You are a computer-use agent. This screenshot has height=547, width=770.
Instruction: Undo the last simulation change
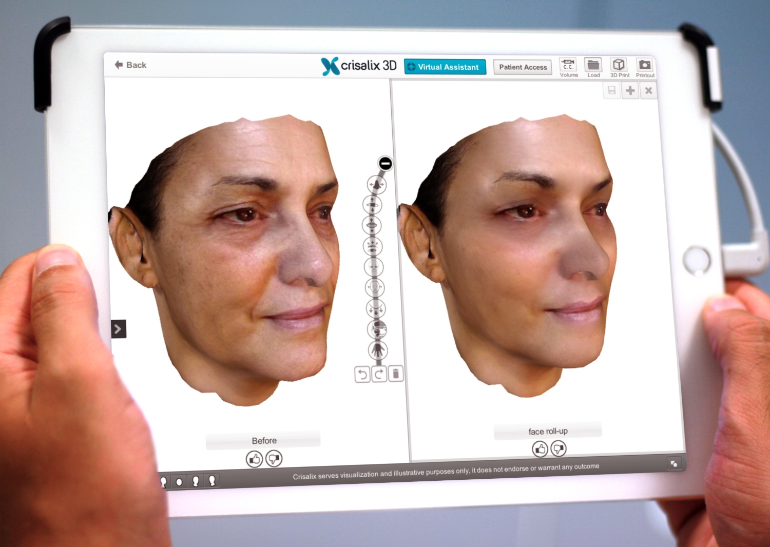362,375
